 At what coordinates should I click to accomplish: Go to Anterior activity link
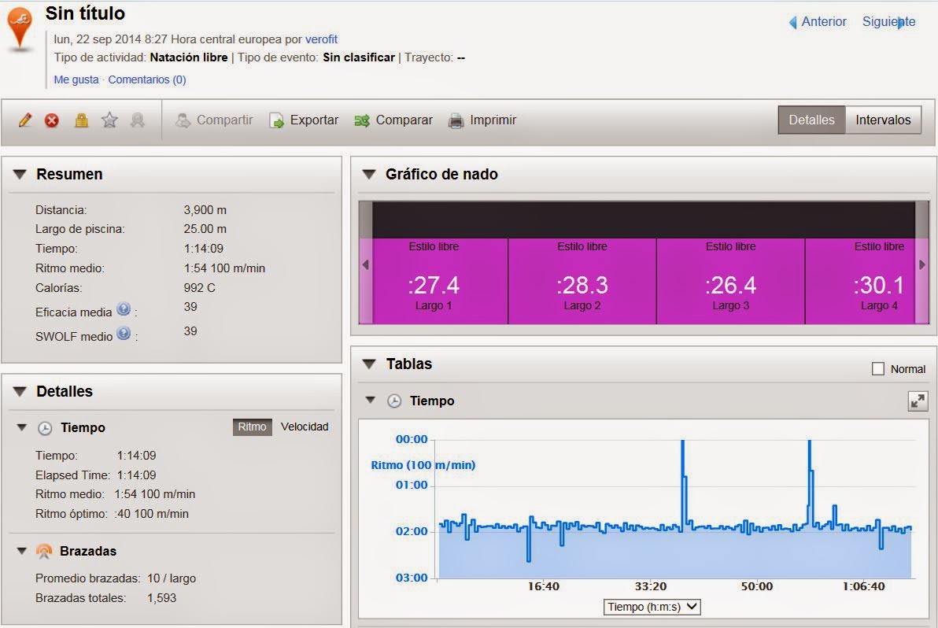[824, 21]
